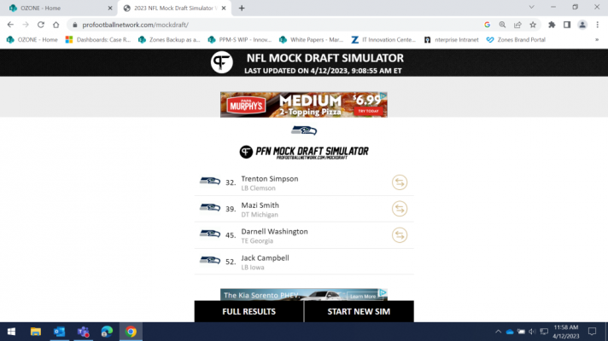Screen dimensions: 608x341
Task: Open the taskbar clock showing 11:58 AM
Action: click(x=566, y=332)
